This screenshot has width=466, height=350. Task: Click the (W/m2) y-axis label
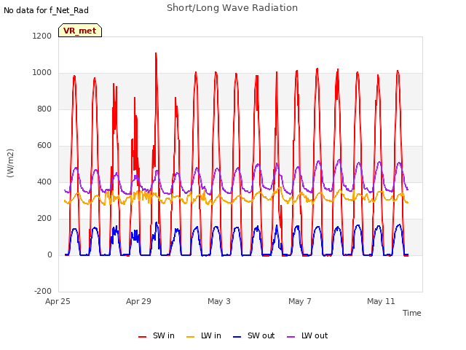point(10,163)
